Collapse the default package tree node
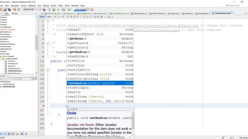 click(x=1, y=59)
